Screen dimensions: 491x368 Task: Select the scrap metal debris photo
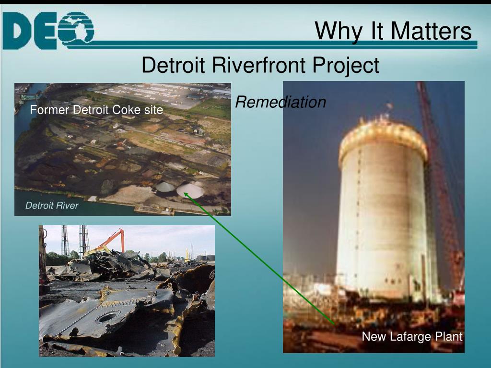pos(127,291)
